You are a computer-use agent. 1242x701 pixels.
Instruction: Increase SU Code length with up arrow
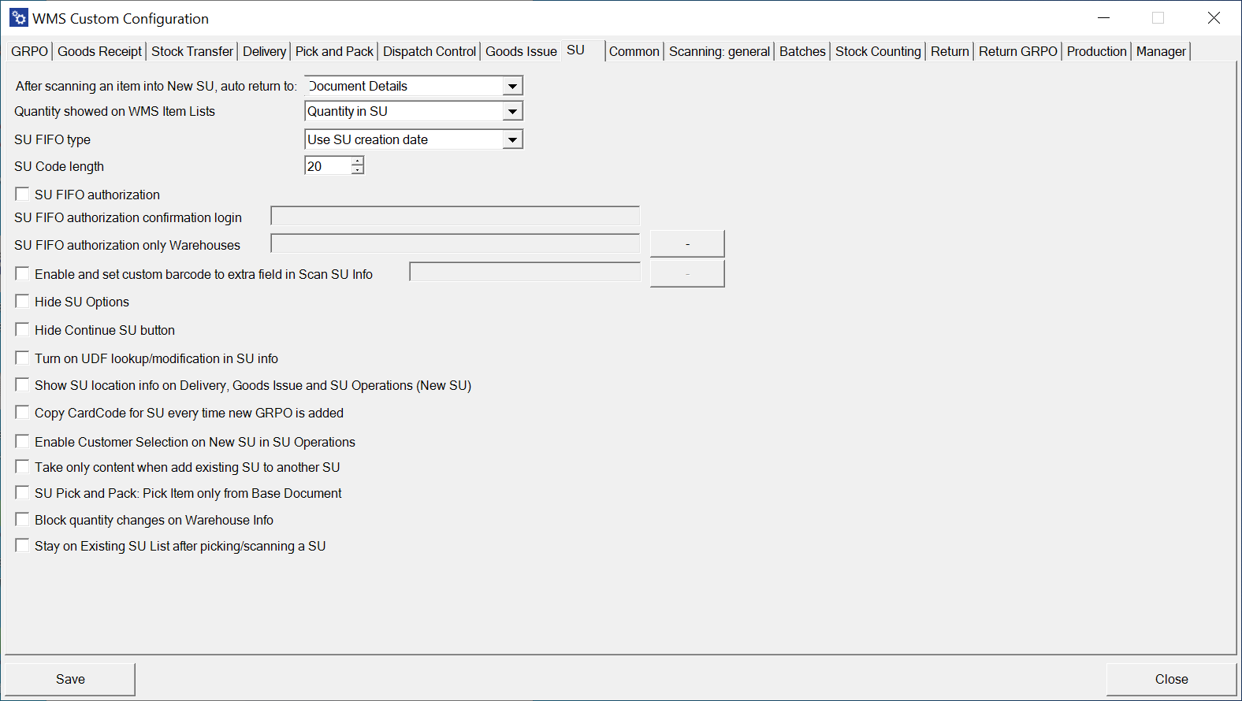tap(358, 161)
